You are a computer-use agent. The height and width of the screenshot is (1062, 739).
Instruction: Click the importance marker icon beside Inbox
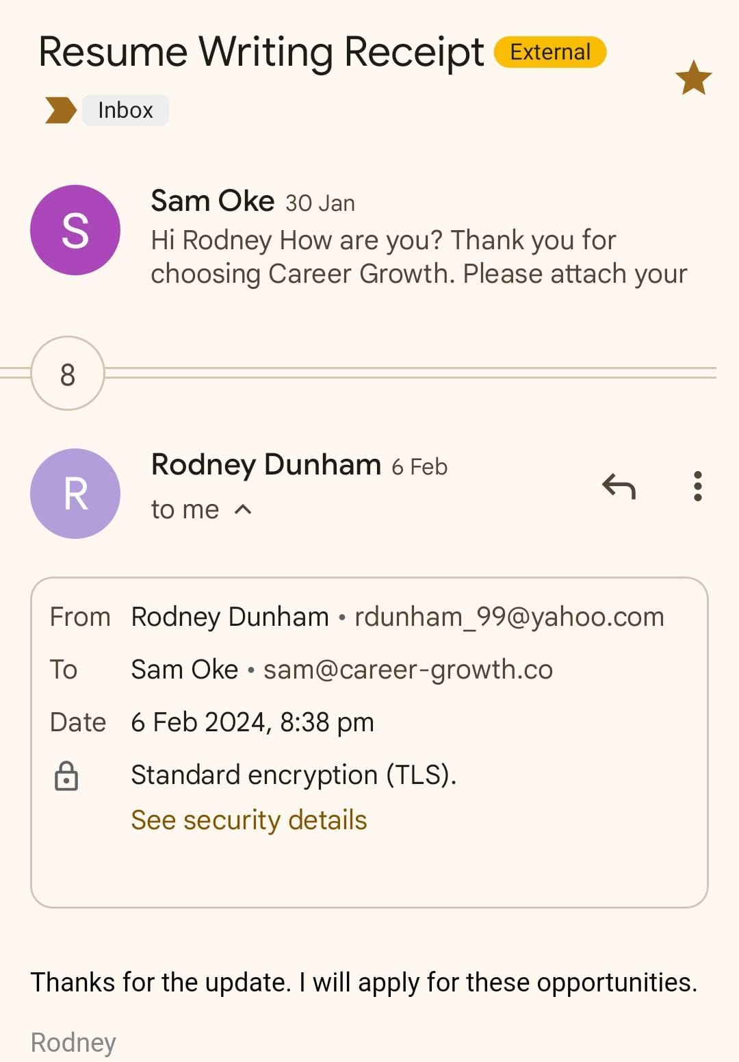tap(60, 110)
